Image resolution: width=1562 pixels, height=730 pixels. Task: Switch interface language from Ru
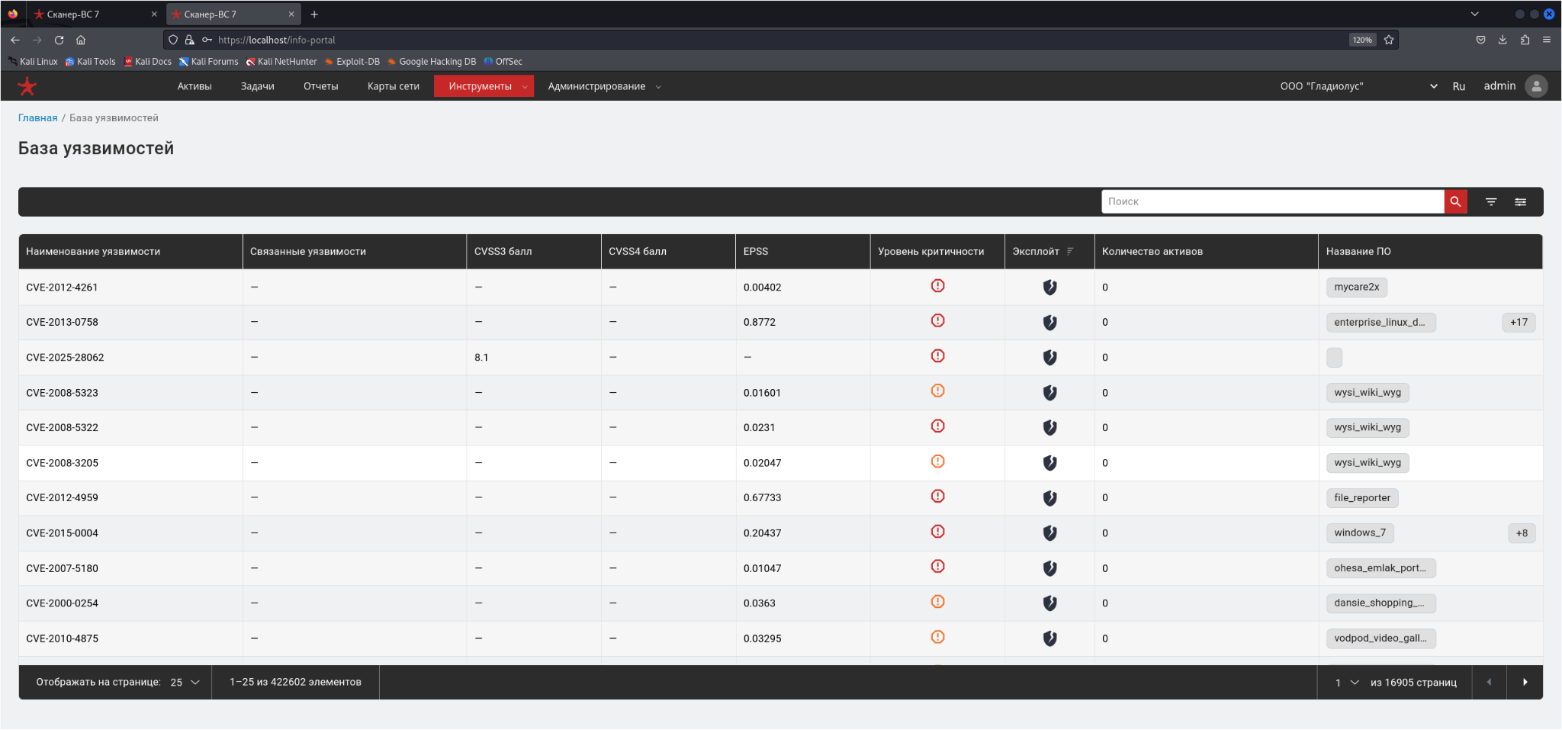pyautogui.click(x=1458, y=86)
